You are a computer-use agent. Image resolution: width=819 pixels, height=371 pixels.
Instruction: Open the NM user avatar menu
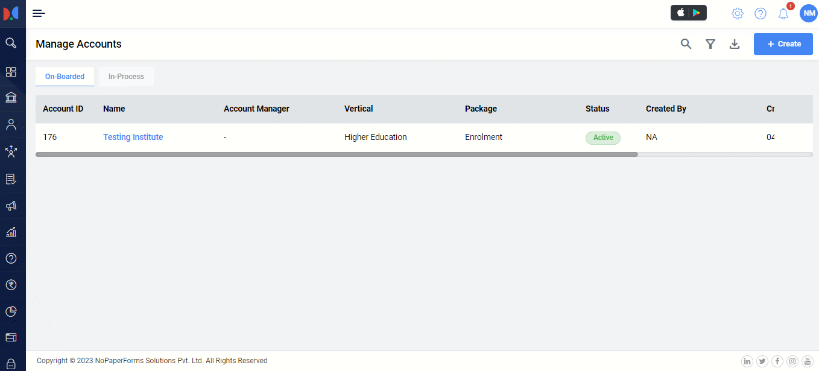pos(809,13)
